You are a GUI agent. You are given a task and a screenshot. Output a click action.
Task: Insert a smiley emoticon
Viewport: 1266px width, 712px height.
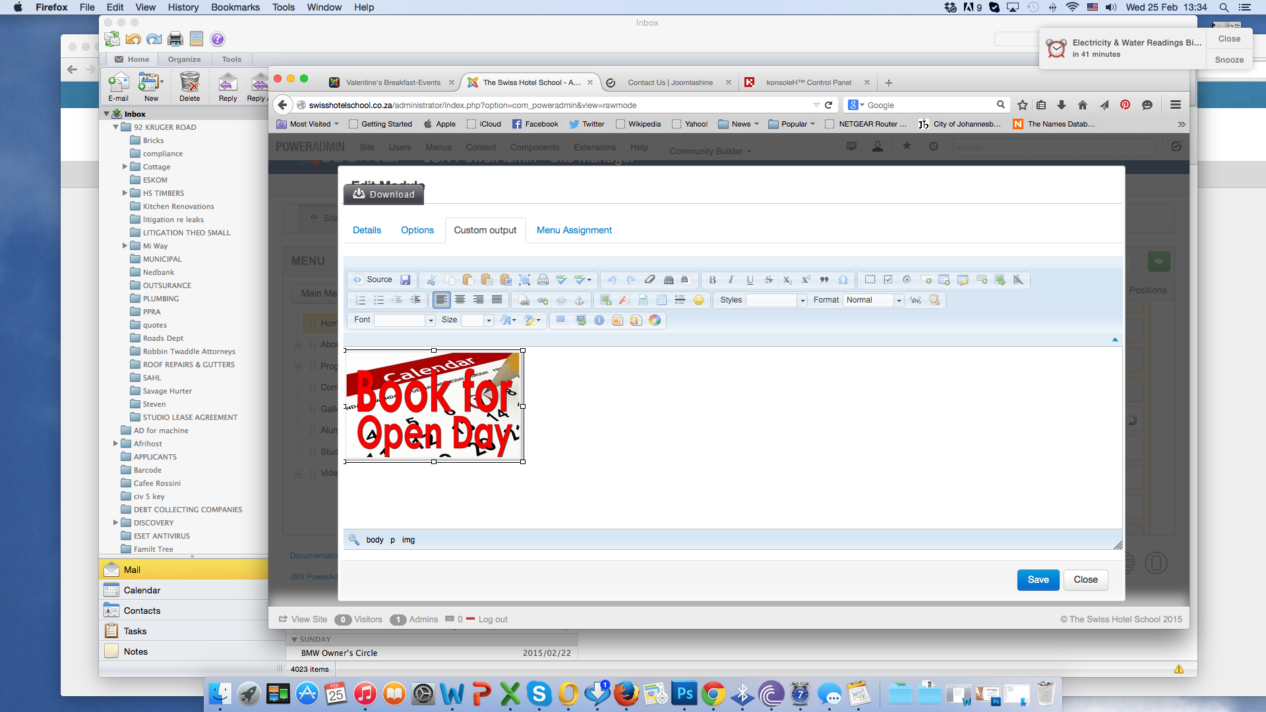698,301
